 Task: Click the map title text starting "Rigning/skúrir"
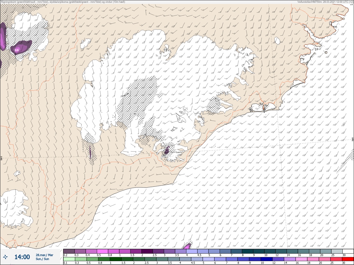(x=63, y=2)
